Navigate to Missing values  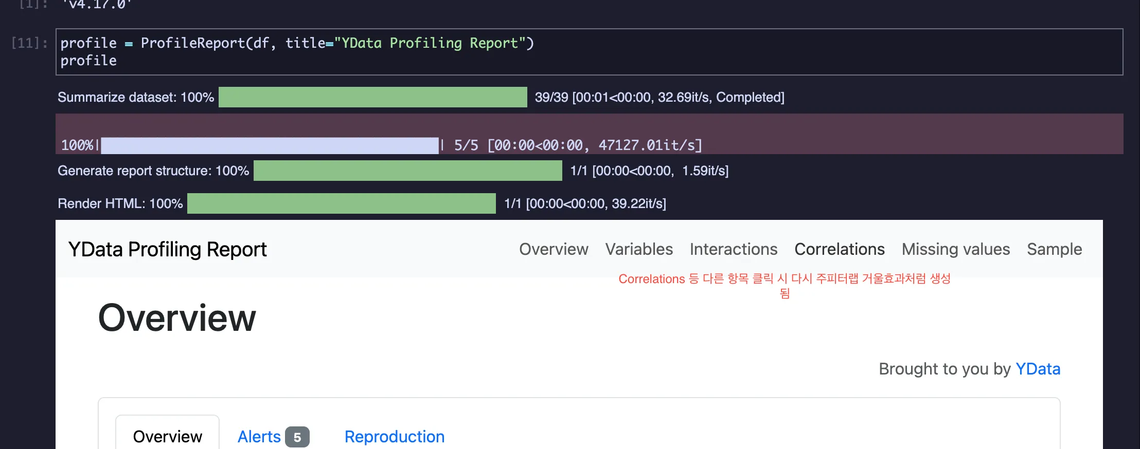(956, 249)
